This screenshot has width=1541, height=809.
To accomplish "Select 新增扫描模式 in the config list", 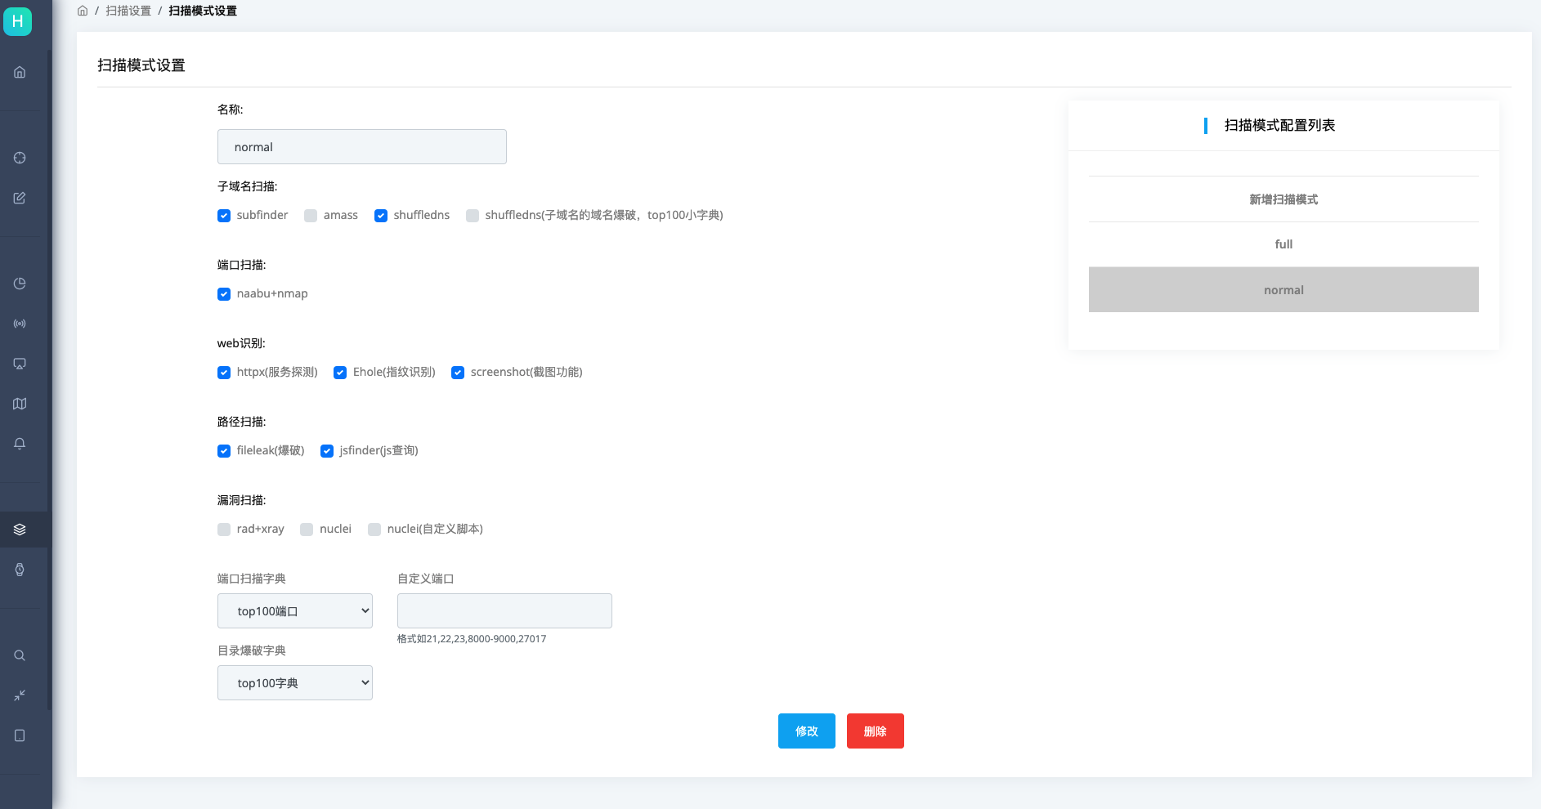I will pos(1283,199).
